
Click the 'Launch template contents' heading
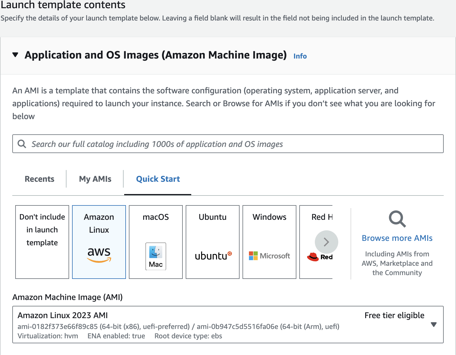63,5
